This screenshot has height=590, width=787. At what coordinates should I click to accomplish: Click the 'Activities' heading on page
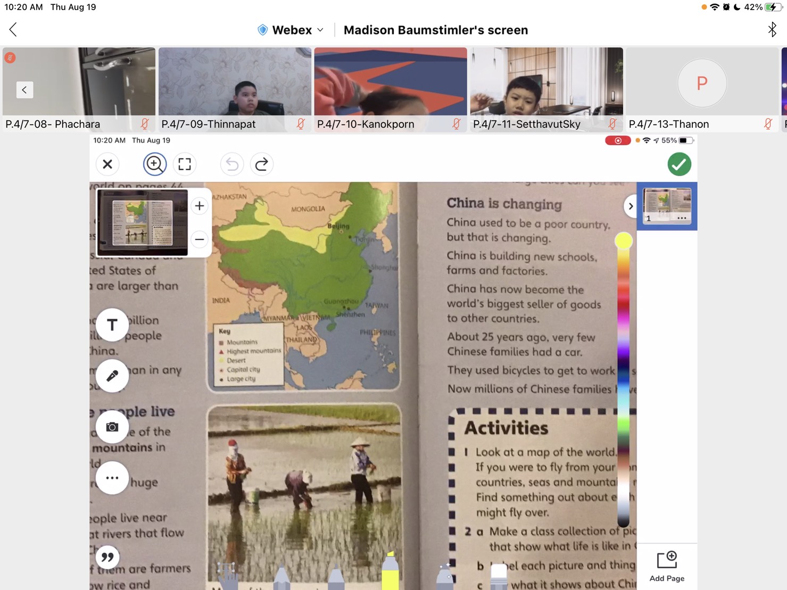click(506, 428)
